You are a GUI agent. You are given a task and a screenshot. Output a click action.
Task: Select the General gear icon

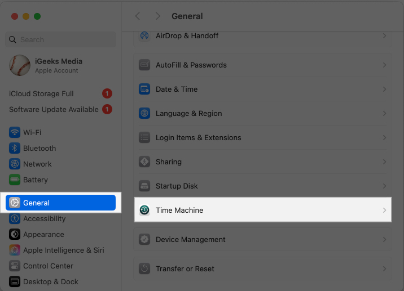click(x=15, y=203)
